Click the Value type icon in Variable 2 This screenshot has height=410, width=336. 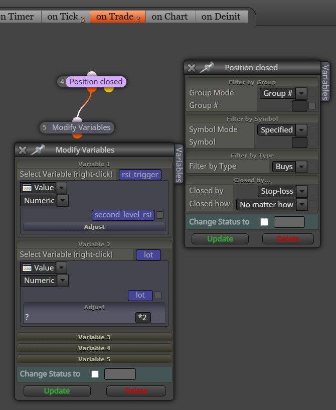coord(27,268)
